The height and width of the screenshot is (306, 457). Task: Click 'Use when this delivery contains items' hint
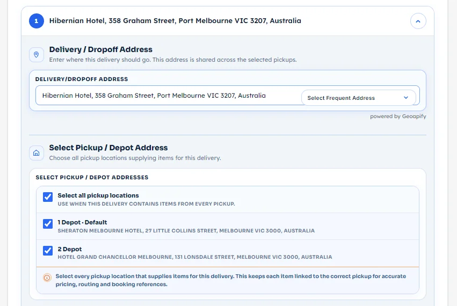[x=146, y=203]
